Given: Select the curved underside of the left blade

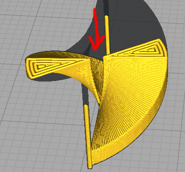Looking at the screenshot, I should (x=75, y=75).
